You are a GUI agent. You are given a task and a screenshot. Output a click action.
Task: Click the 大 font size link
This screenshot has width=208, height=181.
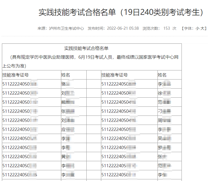[x=202, y=28]
